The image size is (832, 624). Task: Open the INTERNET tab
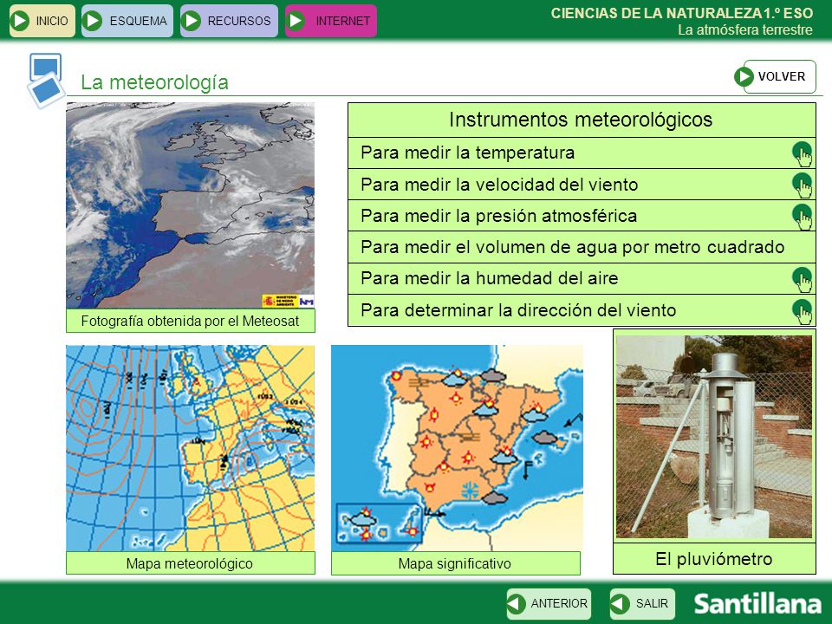pos(330,21)
